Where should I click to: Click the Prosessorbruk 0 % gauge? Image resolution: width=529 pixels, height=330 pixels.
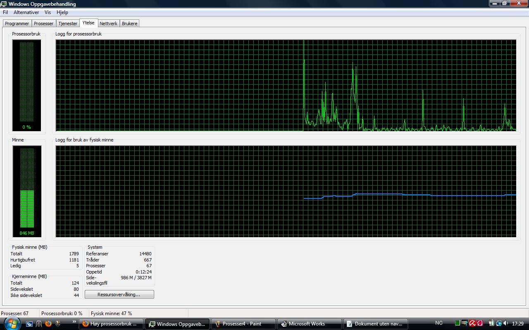(26, 86)
